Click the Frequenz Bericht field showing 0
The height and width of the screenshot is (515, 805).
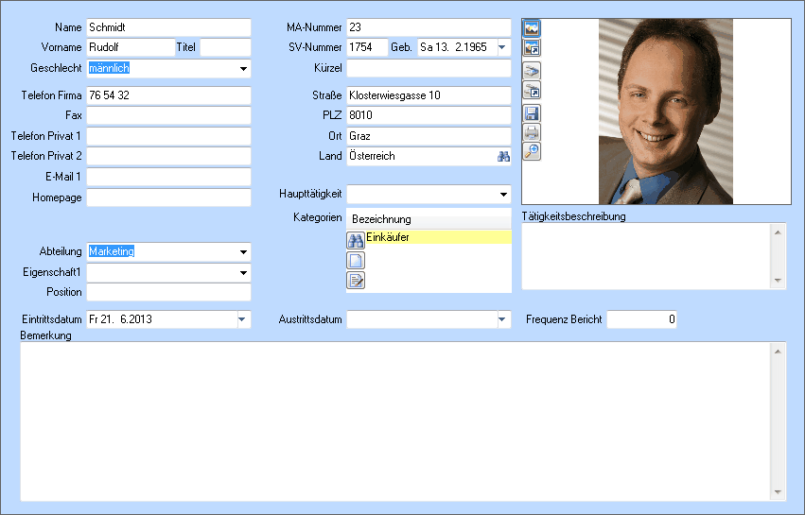(641, 319)
